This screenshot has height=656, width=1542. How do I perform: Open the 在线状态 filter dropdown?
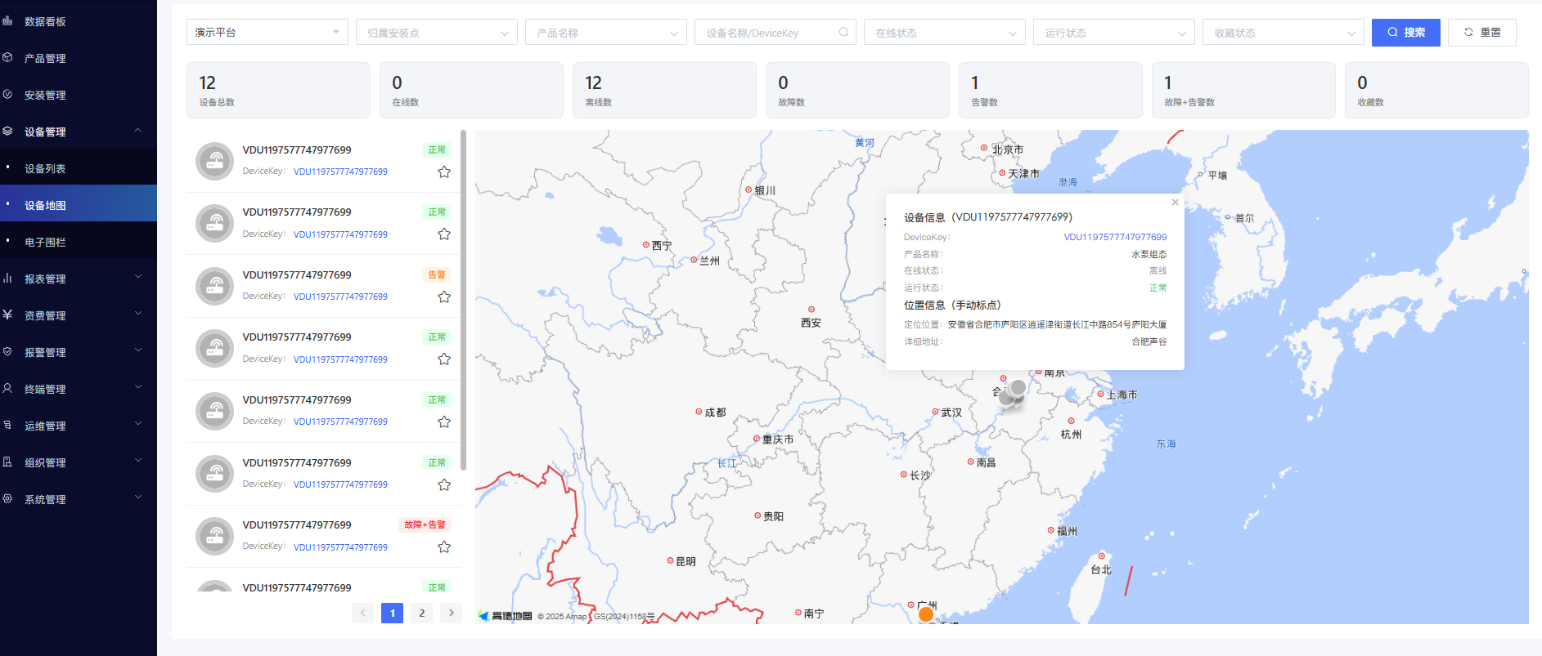[944, 33]
